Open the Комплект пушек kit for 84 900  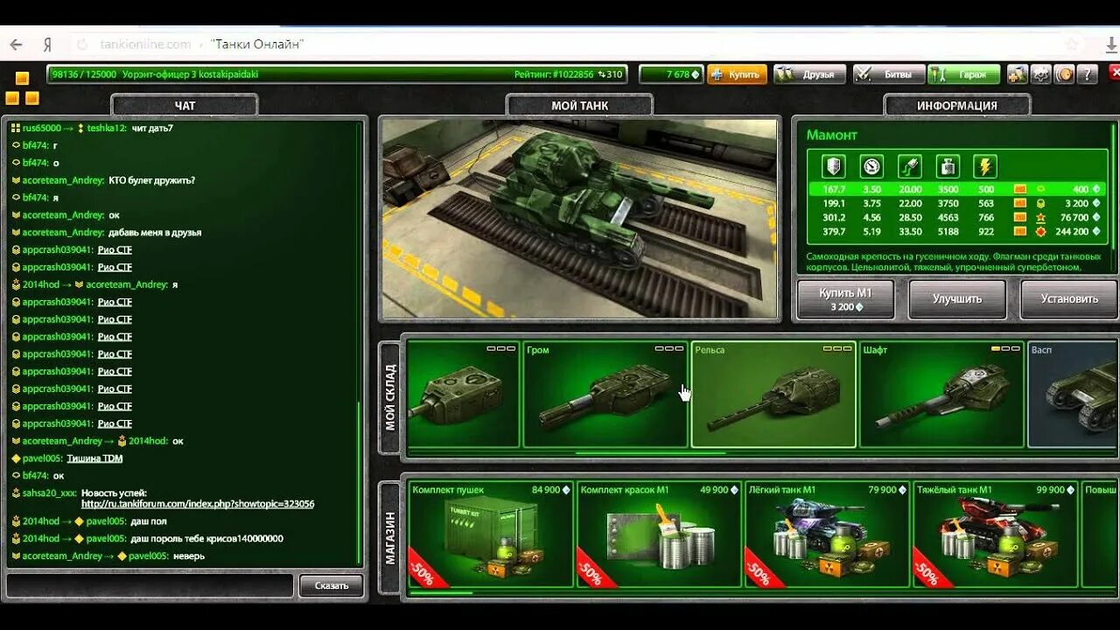pyautogui.click(x=490, y=534)
